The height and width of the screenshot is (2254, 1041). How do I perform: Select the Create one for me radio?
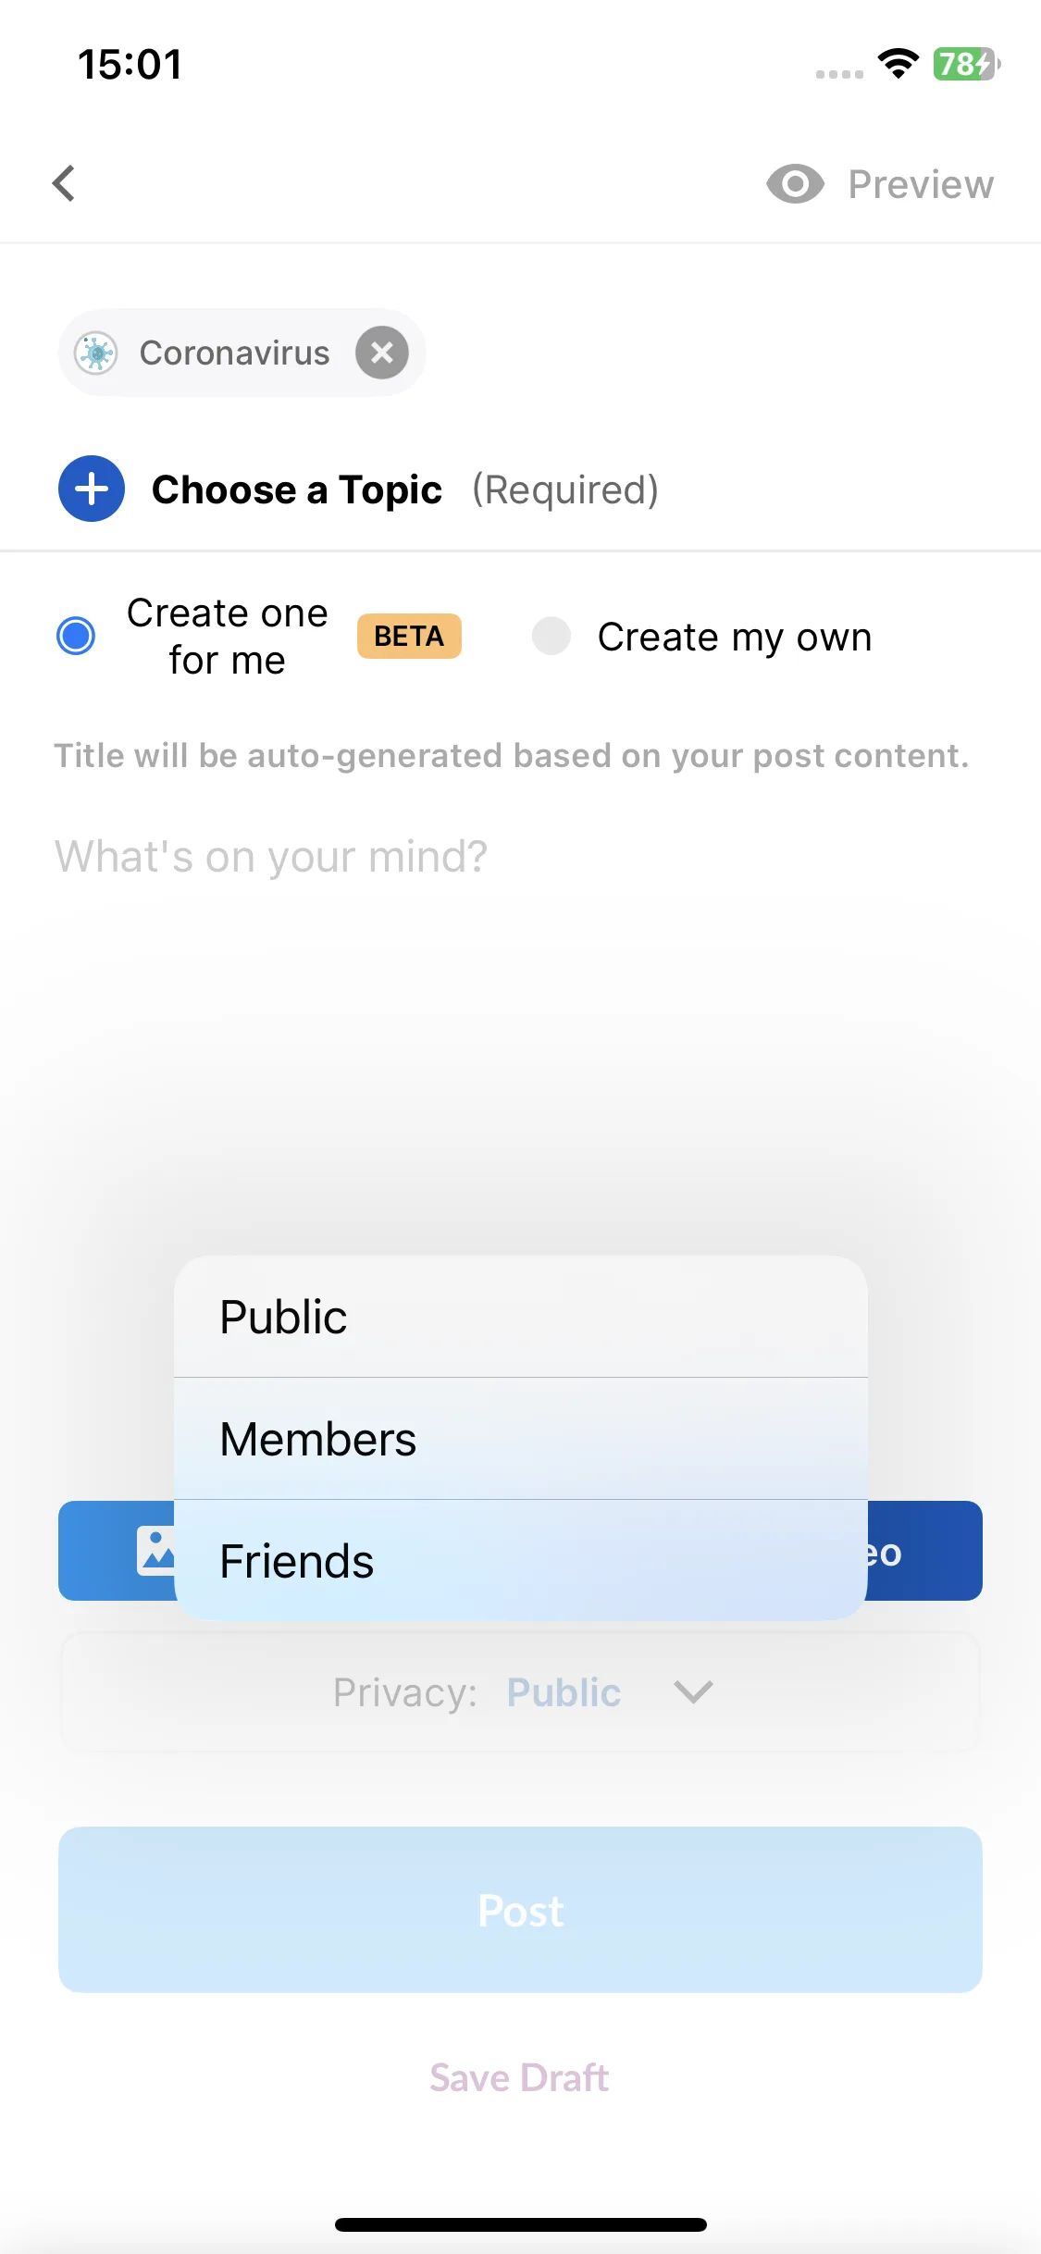click(x=76, y=636)
